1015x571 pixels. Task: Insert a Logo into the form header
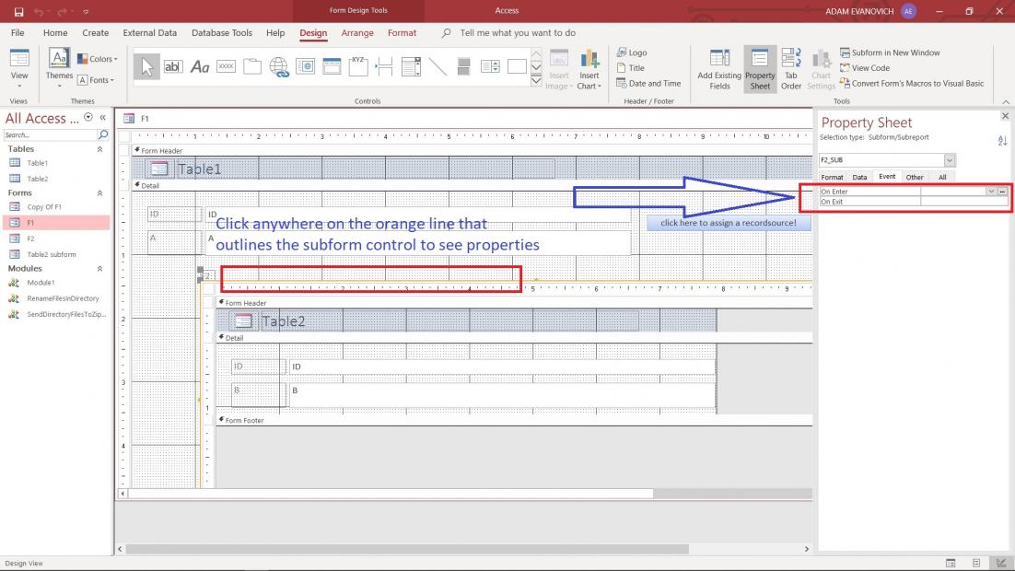click(x=632, y=52)
